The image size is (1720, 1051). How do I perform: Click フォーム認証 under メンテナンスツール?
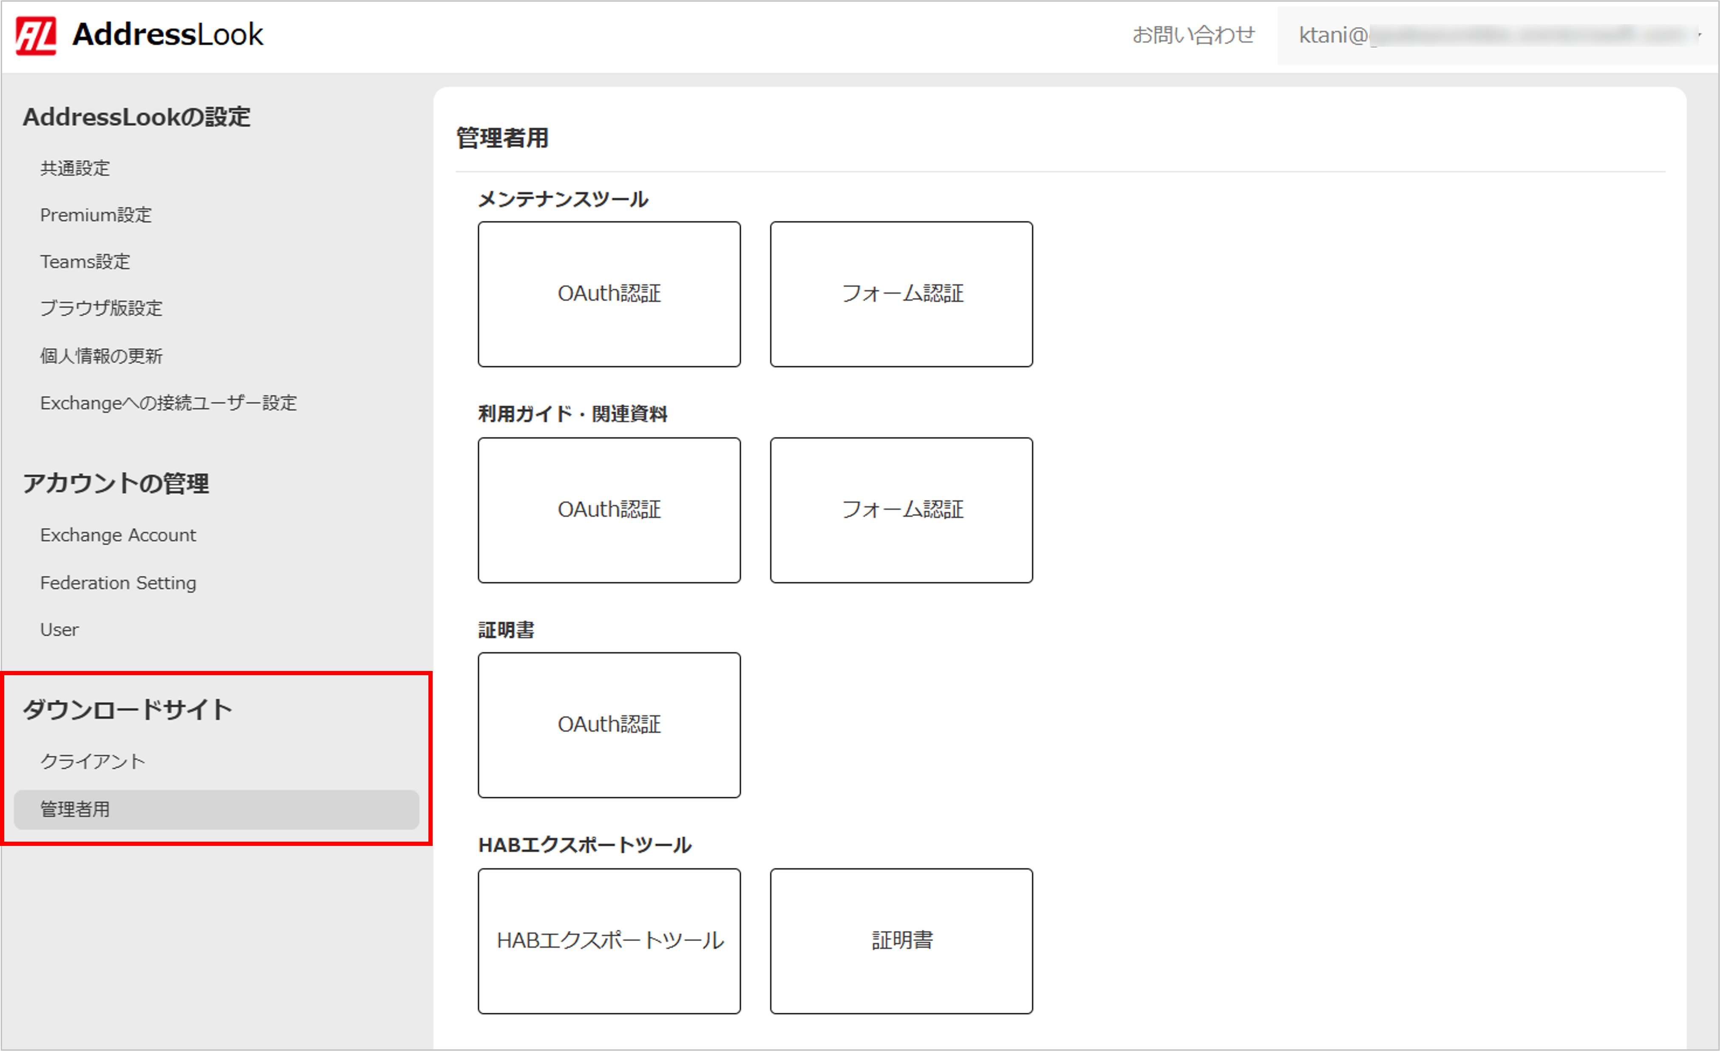[901, 293]
